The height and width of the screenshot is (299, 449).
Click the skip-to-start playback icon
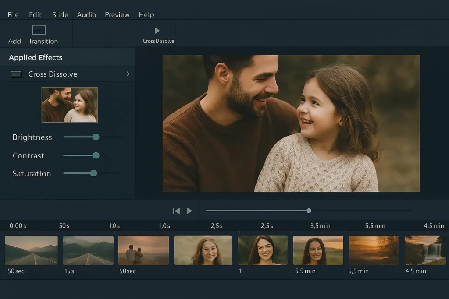pos(176,211)
